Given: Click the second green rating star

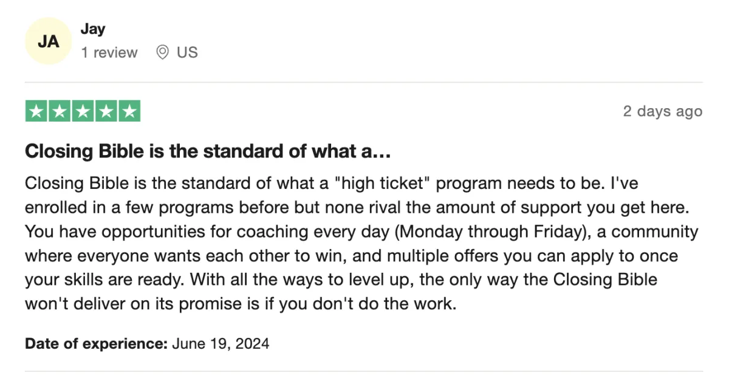Looking at the screenshot, I should click(60, 111).
